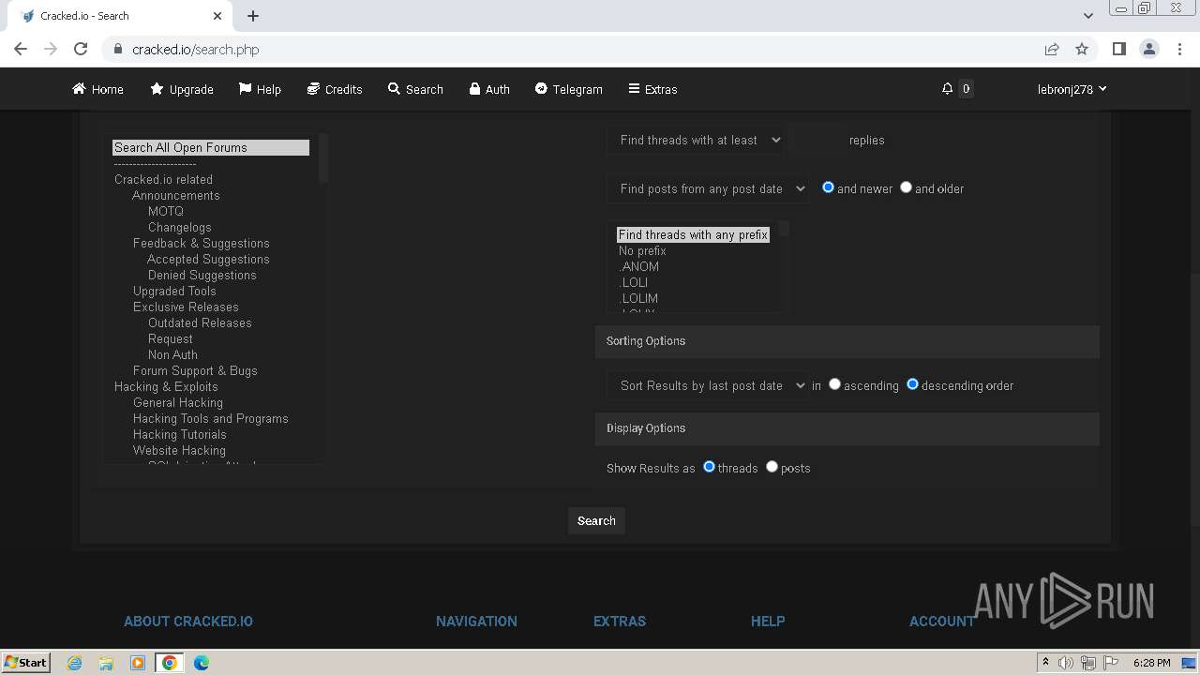Click the replies count input field
This screenshot has height=675, width=1200.
coord(817,140)
